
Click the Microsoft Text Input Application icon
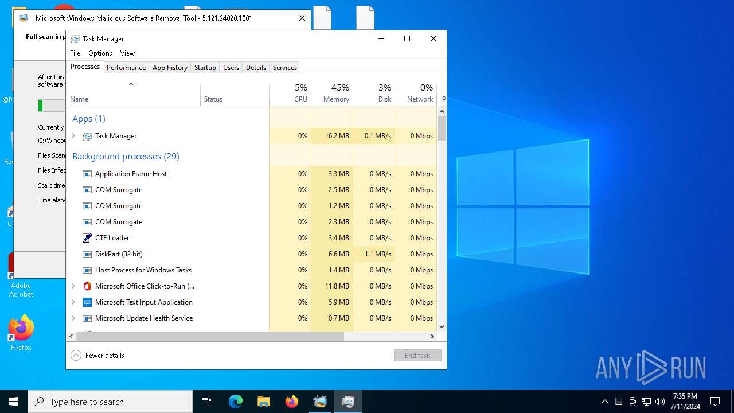pyautogui.click(x=87, y=302)
